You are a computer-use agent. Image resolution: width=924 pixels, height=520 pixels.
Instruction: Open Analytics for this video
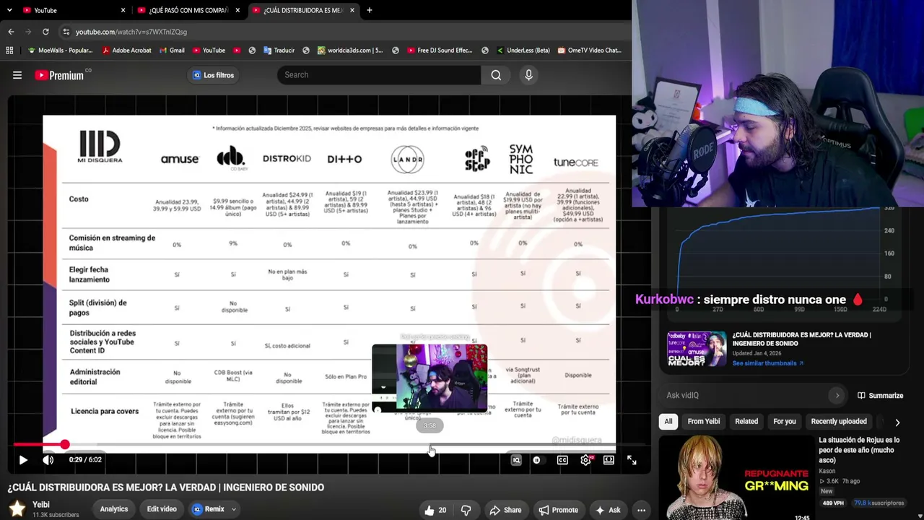pyautogui.click(x=114, y=509)
